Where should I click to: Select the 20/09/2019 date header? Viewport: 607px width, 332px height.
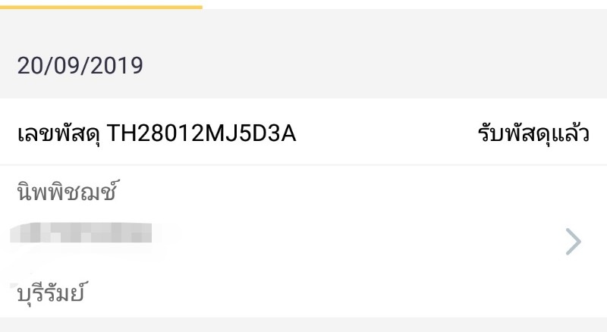pos(80,66)
